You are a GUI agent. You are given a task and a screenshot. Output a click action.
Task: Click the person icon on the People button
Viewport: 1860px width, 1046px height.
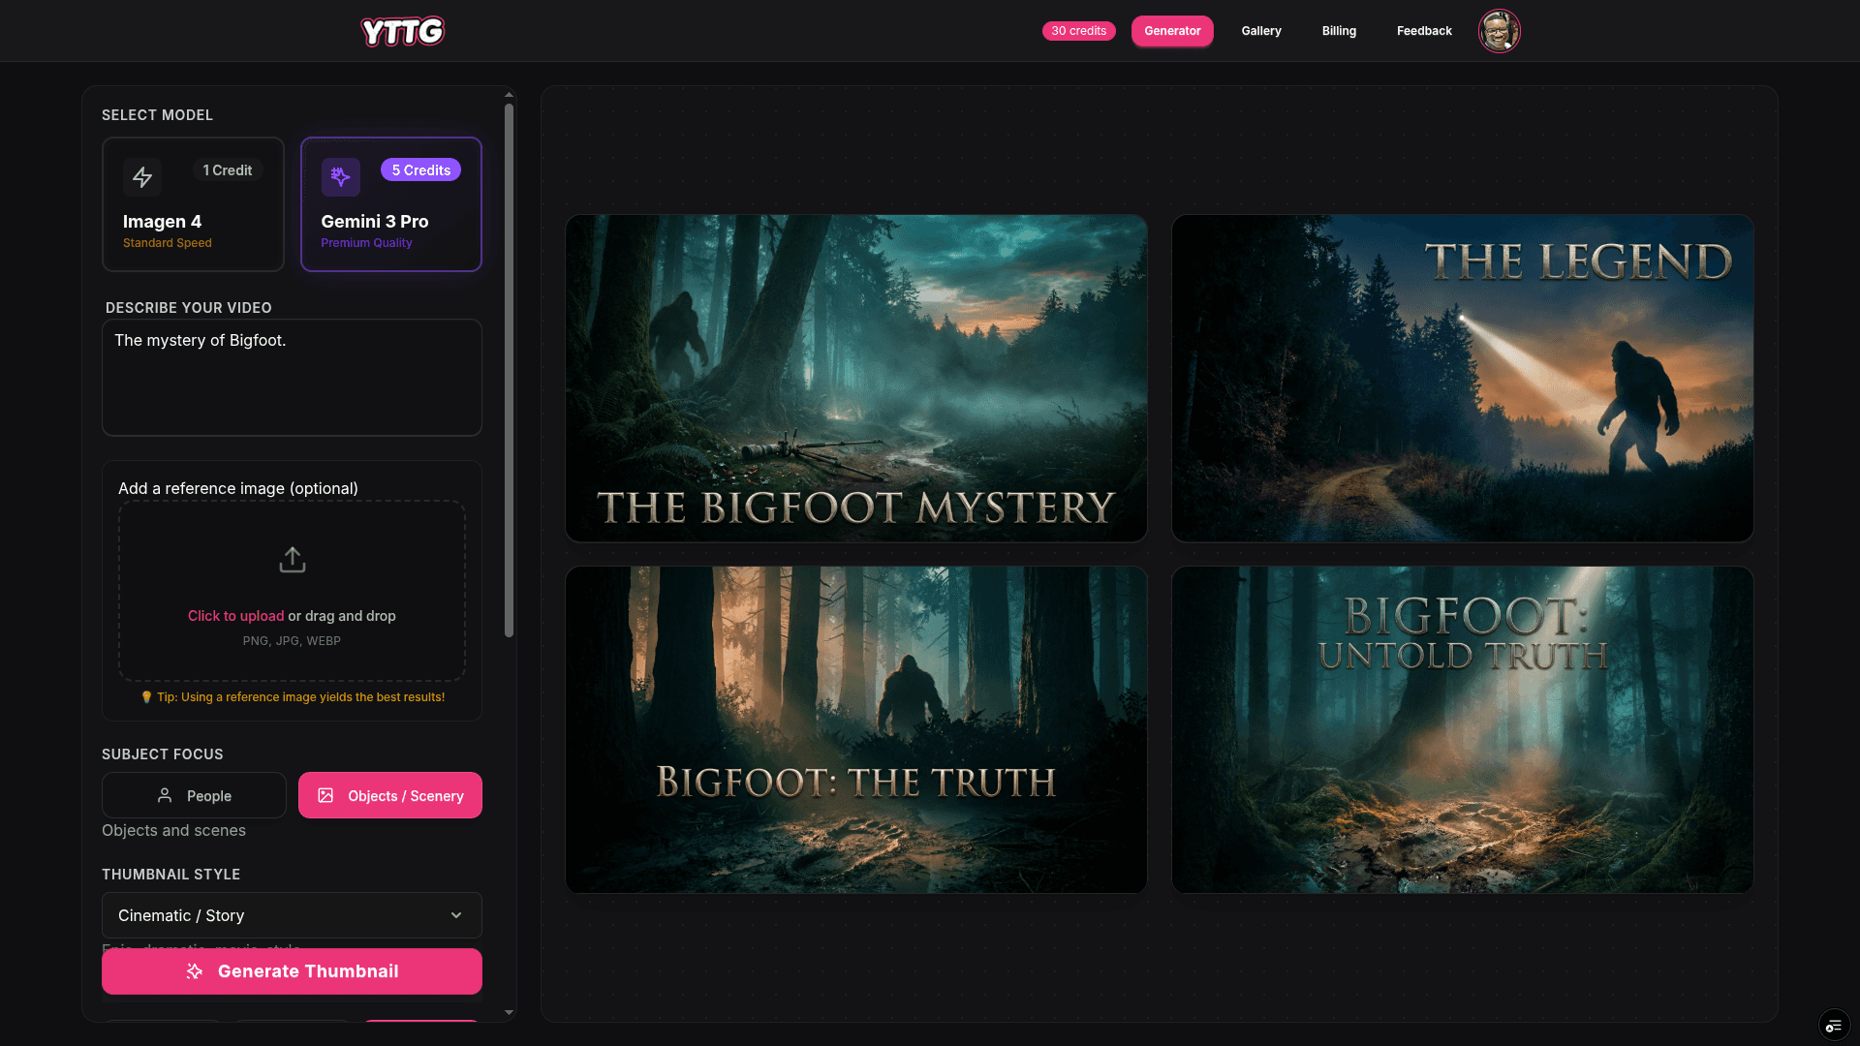(x=165, y=795)
